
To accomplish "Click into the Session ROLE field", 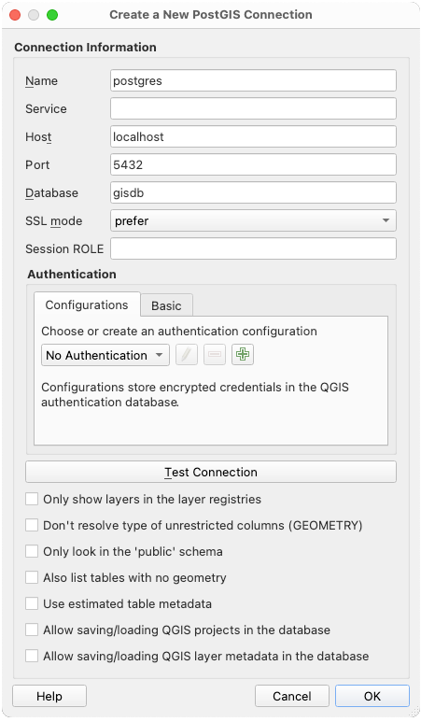I will [x=253, y=248].
